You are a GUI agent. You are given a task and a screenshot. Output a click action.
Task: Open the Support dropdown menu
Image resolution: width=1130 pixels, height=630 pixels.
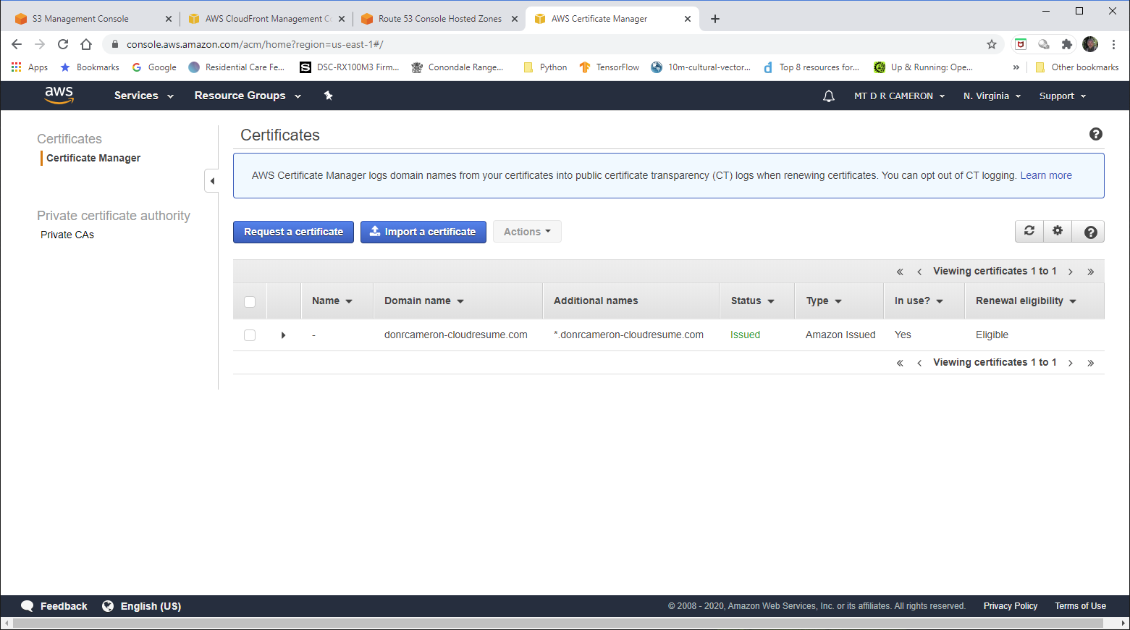(x=1063, y=96)
